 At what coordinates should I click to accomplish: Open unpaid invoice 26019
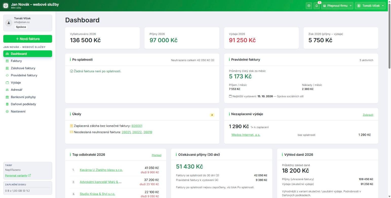148,132
